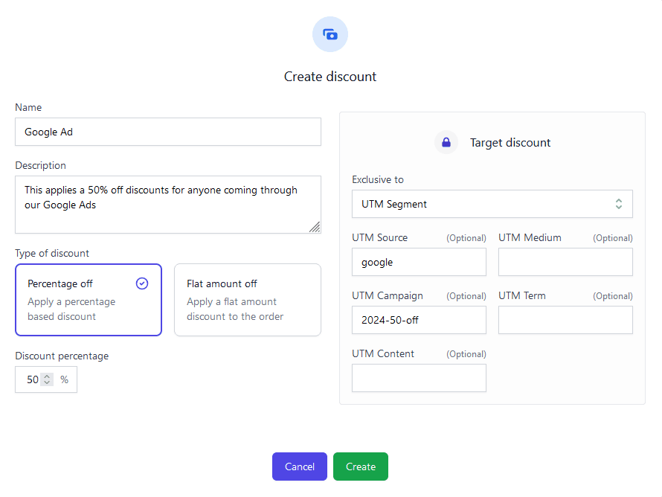Click into the Description text area

168,205
